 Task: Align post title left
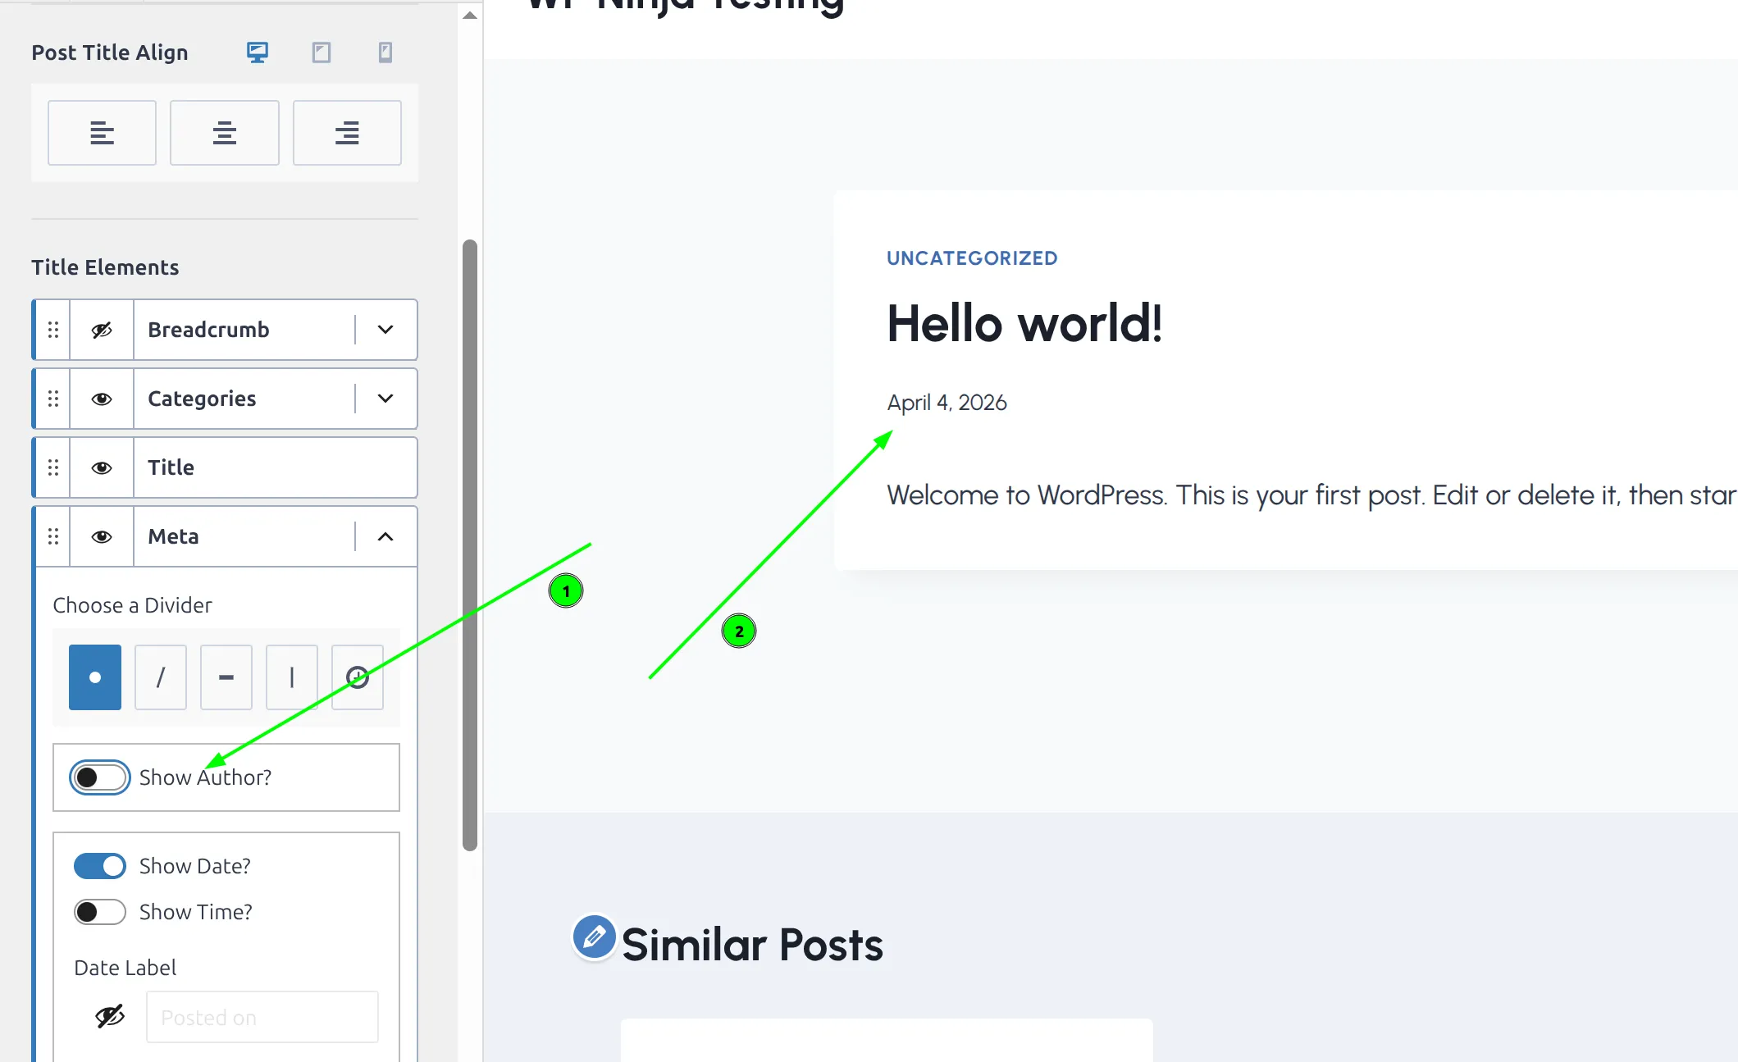[x=102, y=133]
